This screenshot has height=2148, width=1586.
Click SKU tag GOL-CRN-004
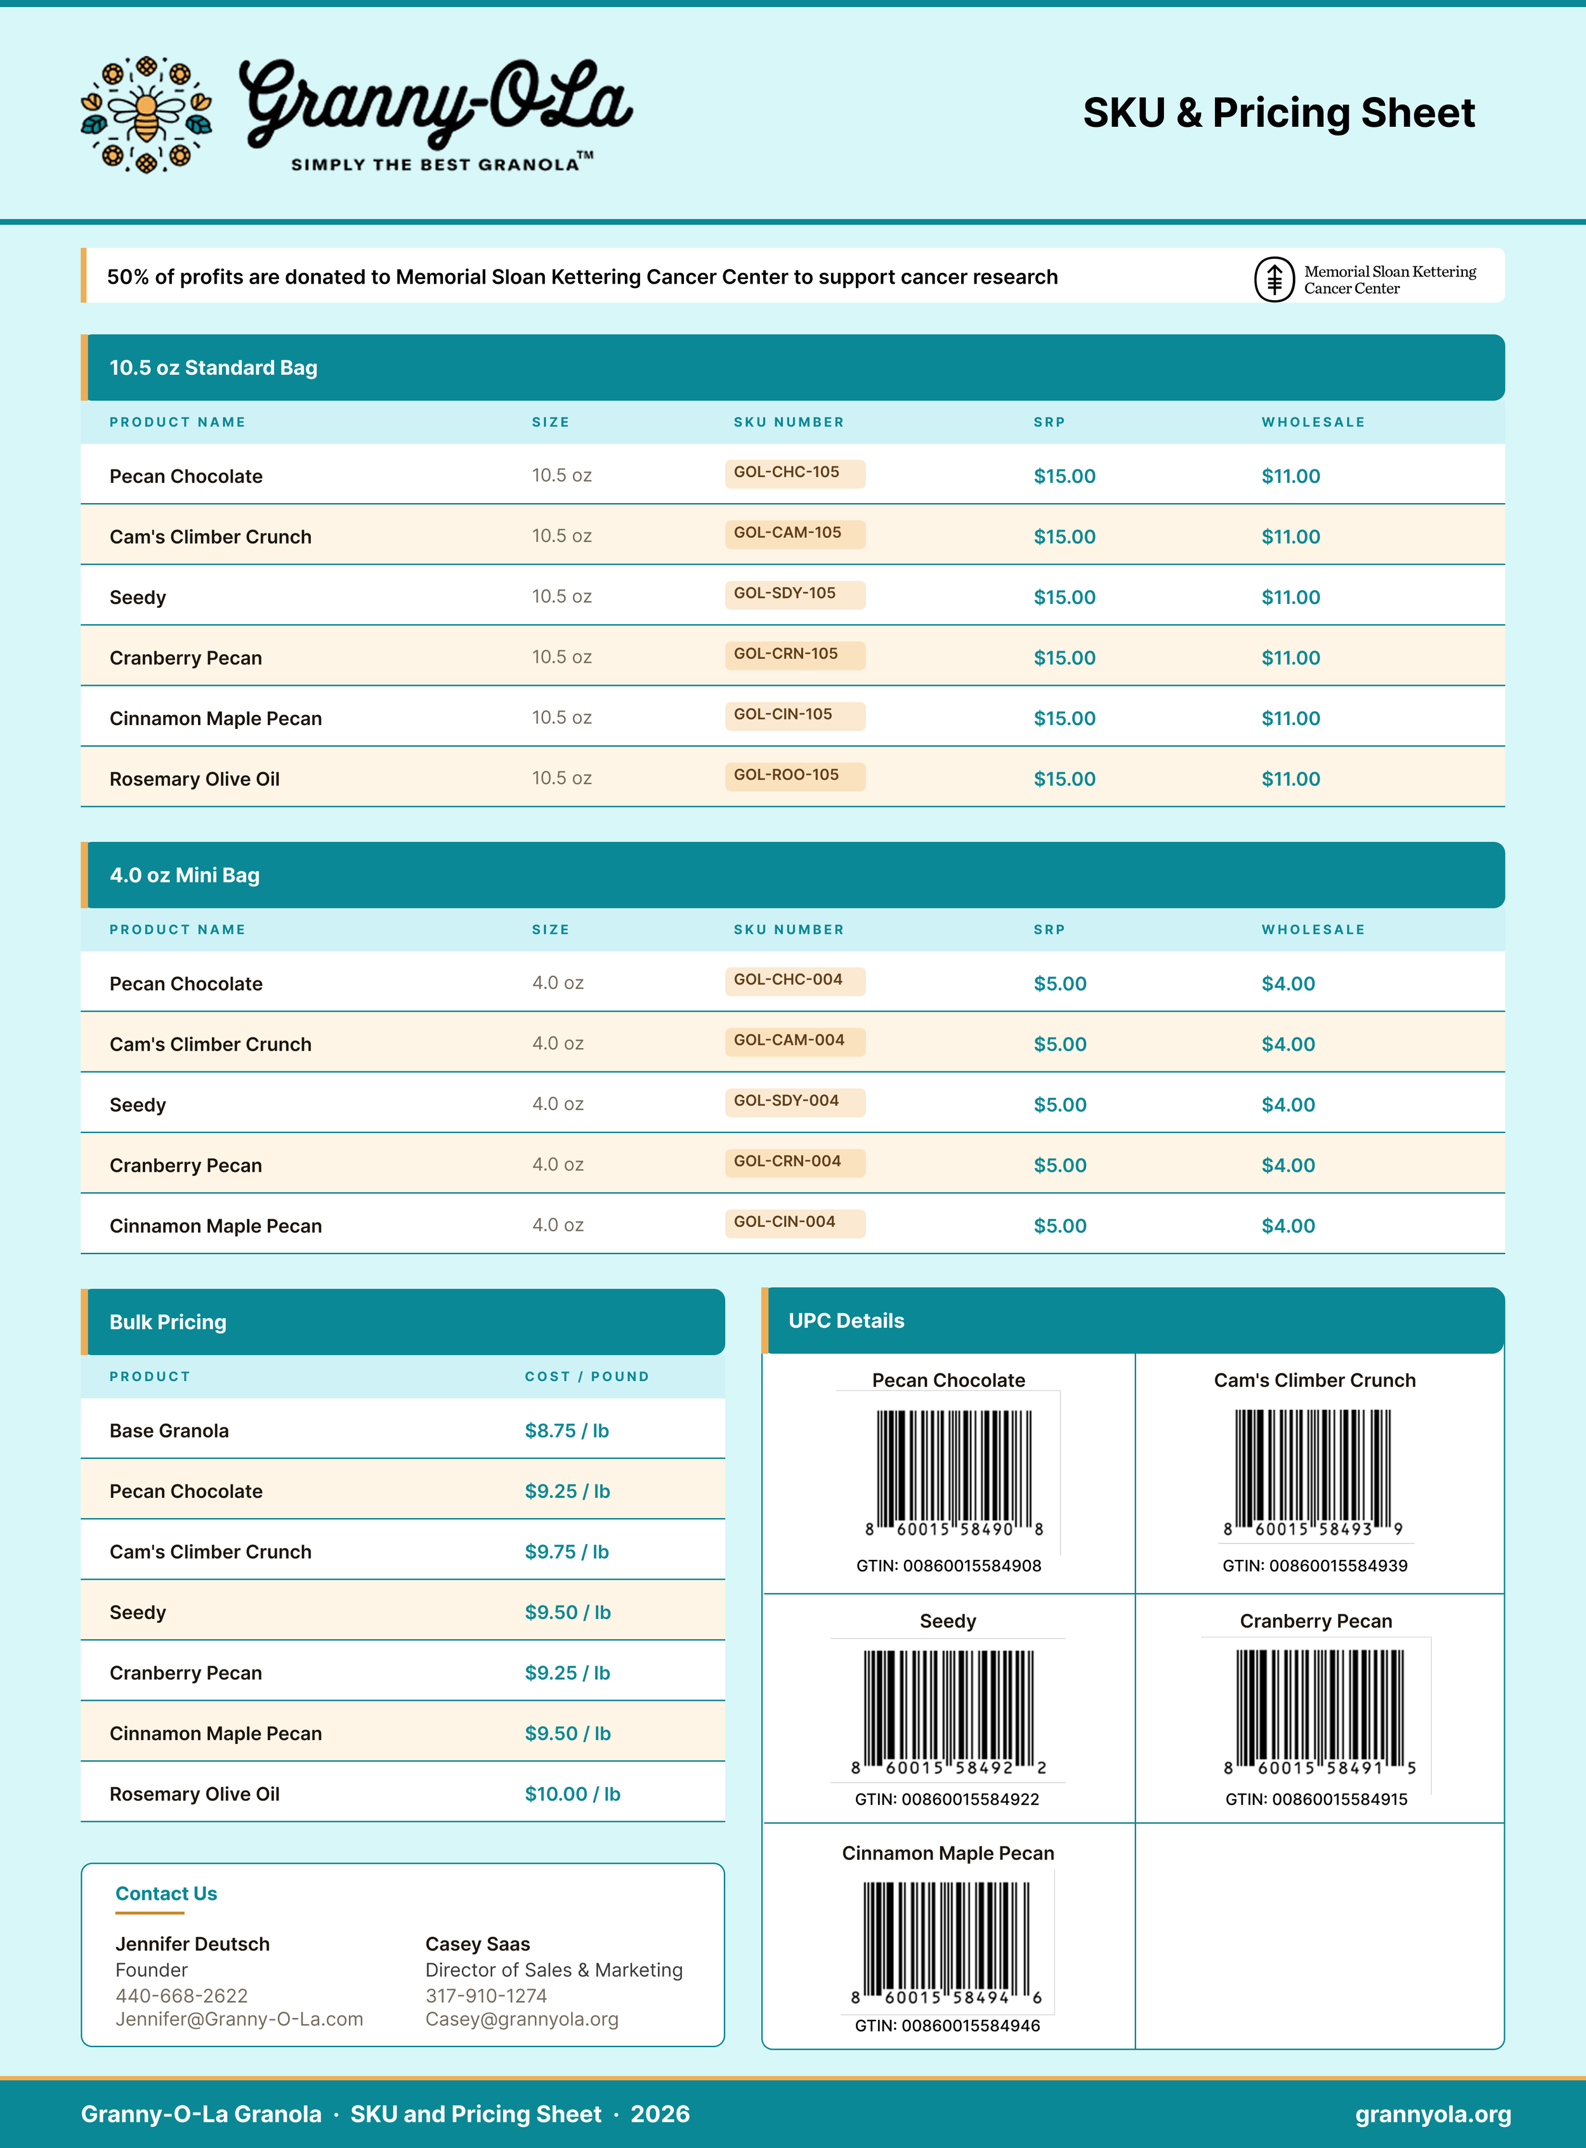pyautogui.click(x=795, y=1162)
